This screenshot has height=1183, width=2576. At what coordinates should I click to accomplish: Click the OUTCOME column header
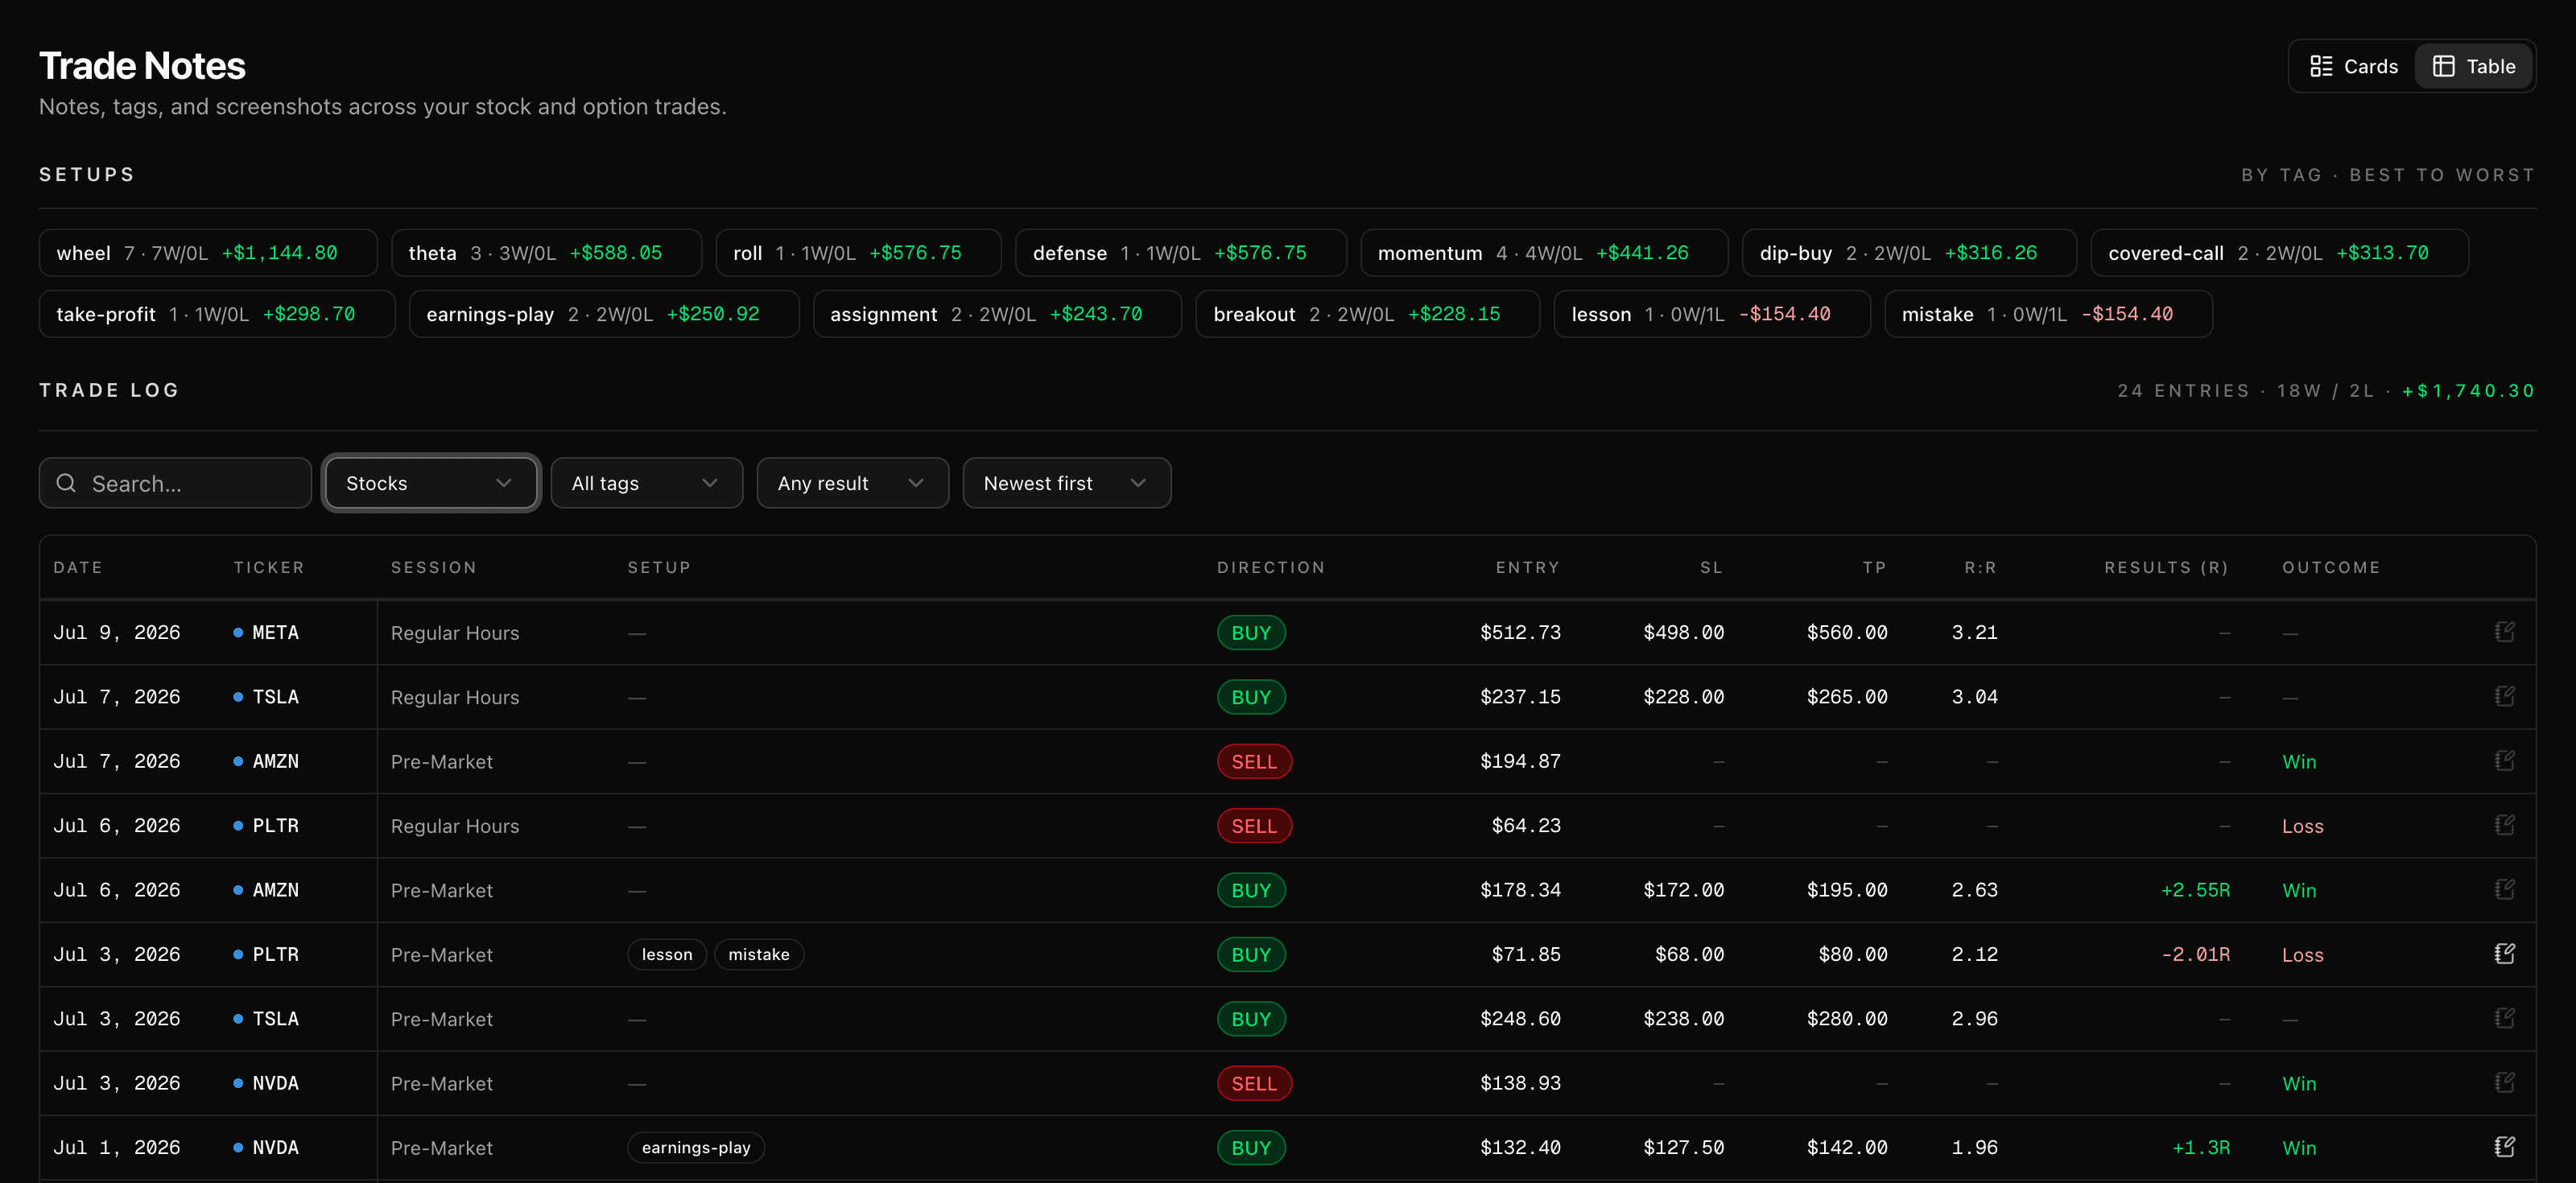point(2331,567)
